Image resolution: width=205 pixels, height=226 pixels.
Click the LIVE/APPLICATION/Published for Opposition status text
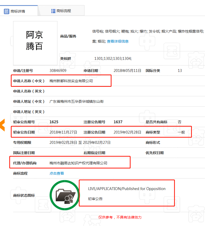tap(127, 189)
